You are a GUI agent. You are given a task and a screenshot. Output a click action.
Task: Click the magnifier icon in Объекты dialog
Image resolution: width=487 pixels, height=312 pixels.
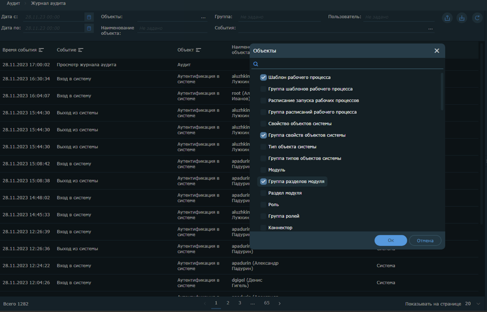tap(256, 64)
